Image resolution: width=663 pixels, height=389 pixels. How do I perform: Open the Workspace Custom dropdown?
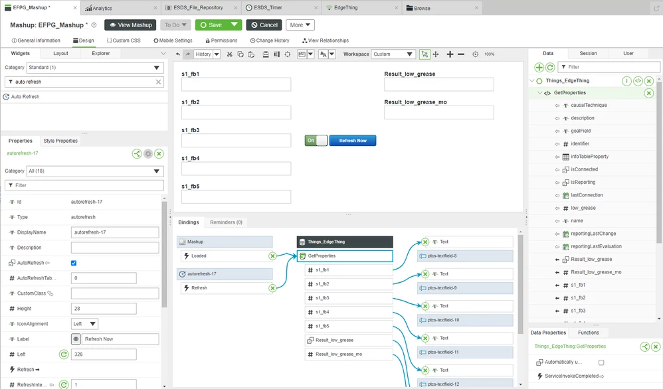click(393, 54)
